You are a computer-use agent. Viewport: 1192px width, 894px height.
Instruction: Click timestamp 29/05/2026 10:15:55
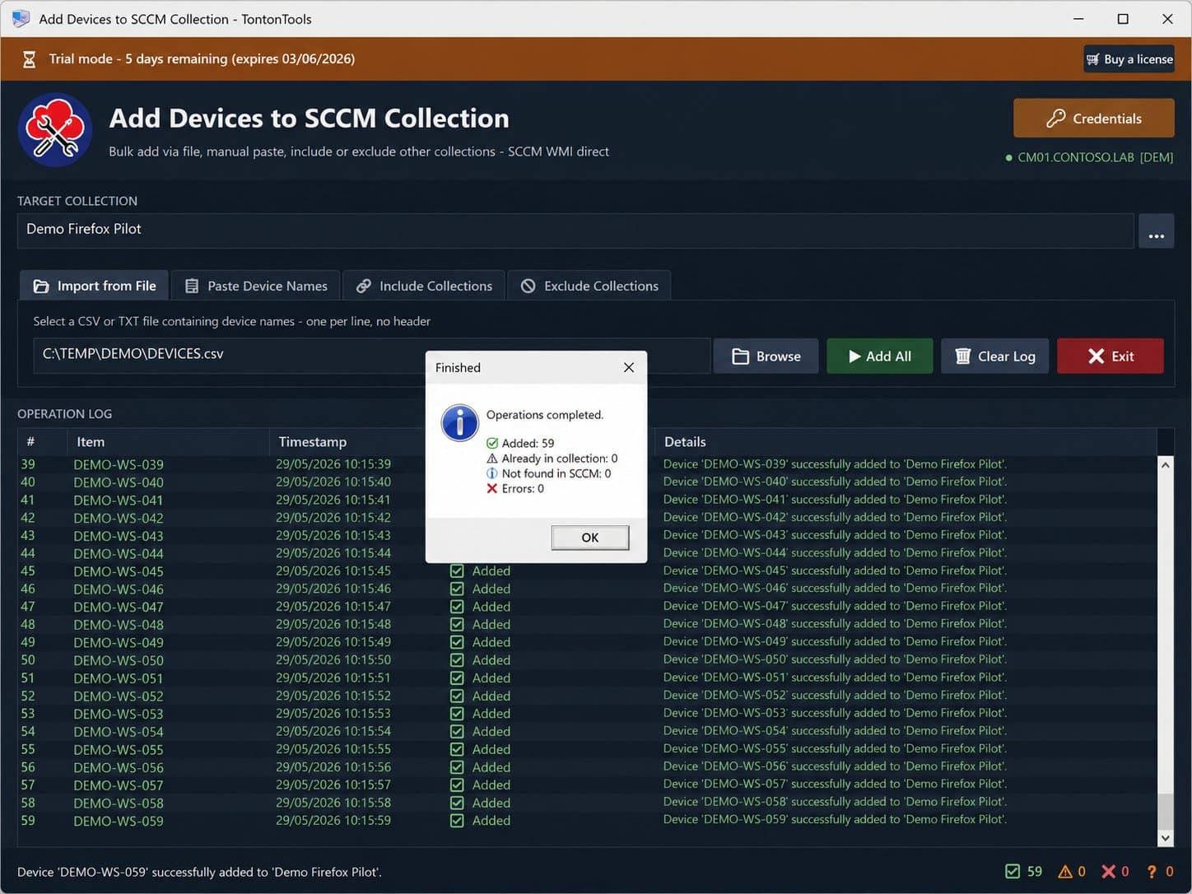[333, 749]
